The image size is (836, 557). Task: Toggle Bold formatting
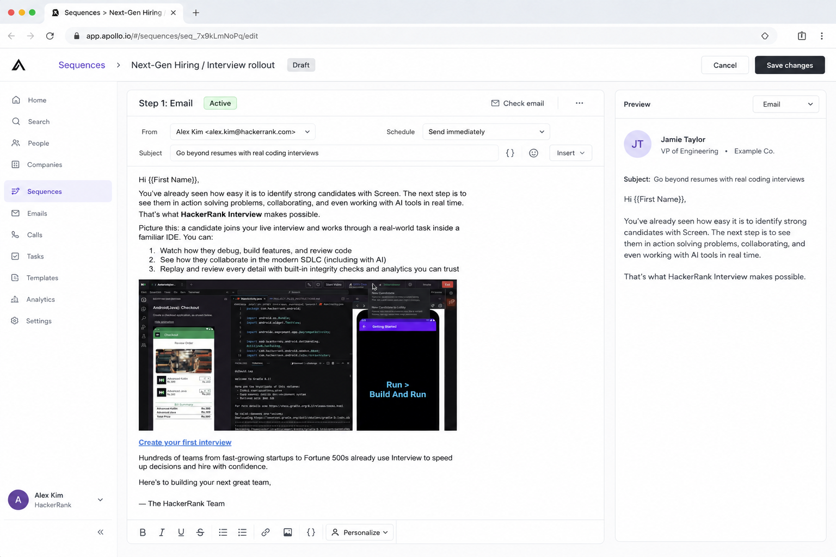click(143, 533)
